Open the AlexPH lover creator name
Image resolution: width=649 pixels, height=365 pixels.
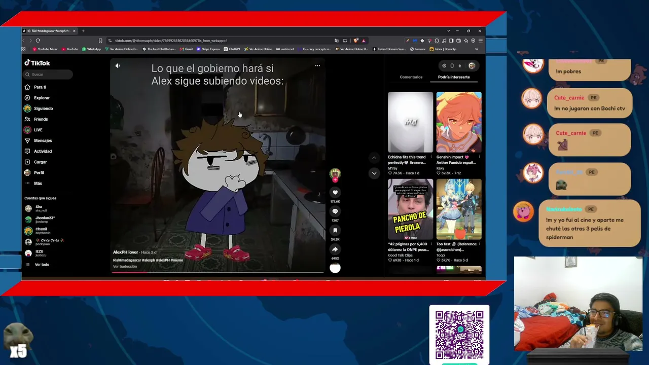[126, 252]
